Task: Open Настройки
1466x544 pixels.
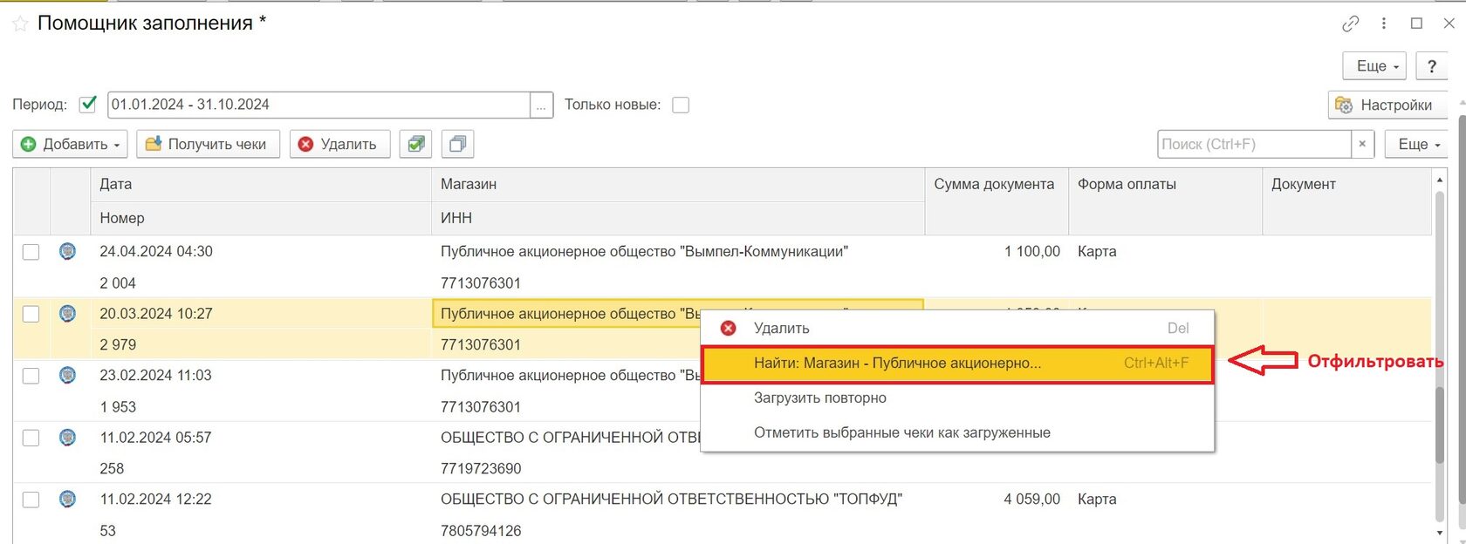Action: pos(1386,105)
